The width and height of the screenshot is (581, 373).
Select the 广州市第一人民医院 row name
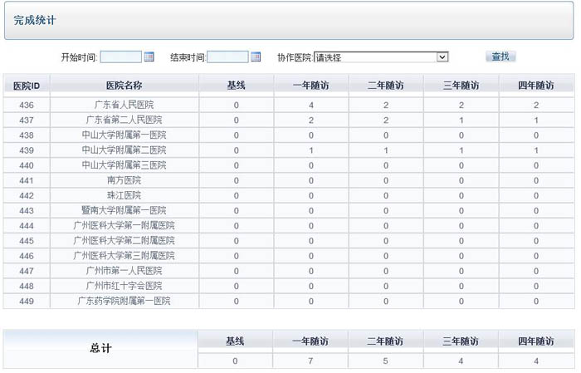(x=124, y=271)
